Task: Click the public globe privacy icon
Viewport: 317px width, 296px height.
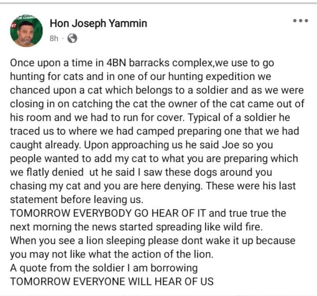Action: [x=72, y=38]
